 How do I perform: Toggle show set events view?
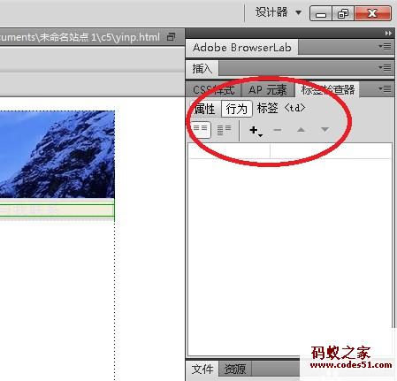tap(201, 130)
